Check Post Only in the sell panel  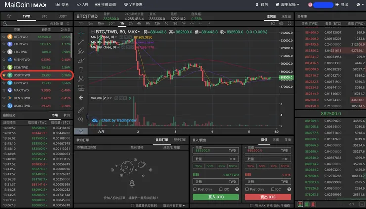tap(247, 189)
